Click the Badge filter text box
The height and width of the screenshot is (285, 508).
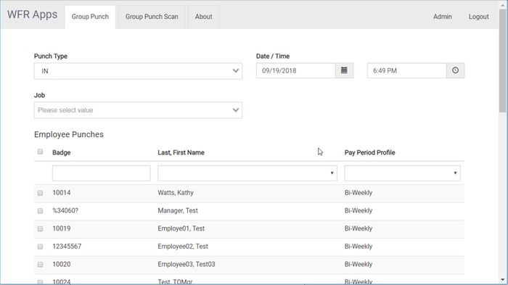(x=101, y=173)
